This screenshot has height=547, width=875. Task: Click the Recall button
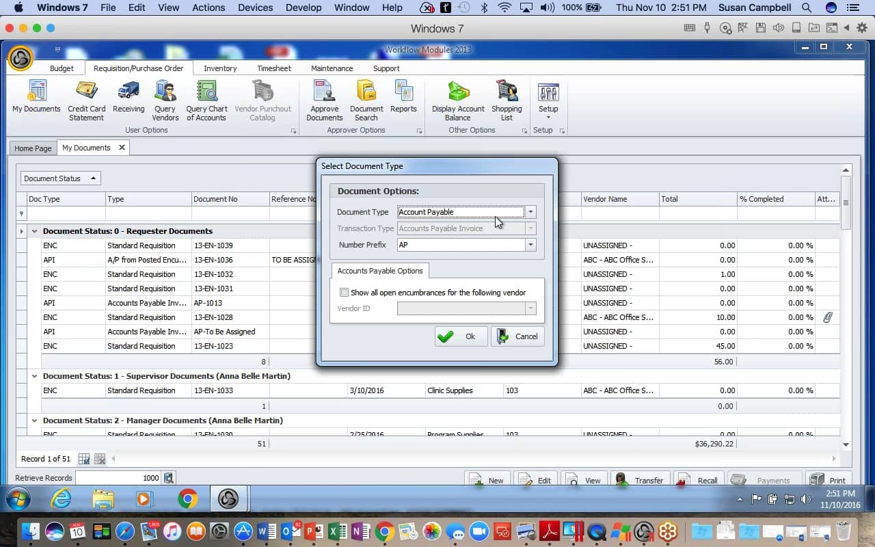[x=699, y=480]
